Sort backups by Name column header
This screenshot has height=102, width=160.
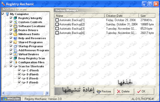pos(79,16)
